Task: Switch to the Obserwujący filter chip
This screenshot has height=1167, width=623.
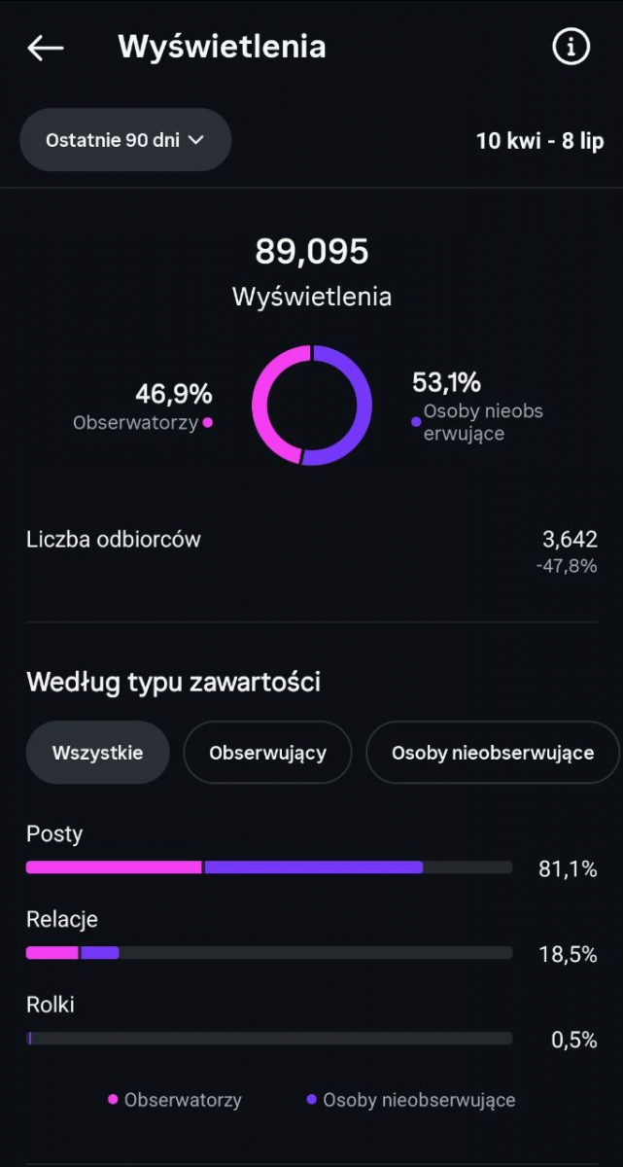Action: point(267,752)
